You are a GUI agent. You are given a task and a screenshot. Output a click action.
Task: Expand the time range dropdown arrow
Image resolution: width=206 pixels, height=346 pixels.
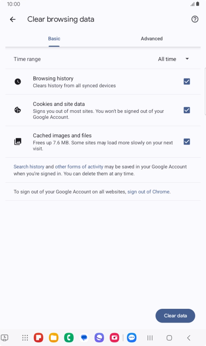click(x=187, y=59)
